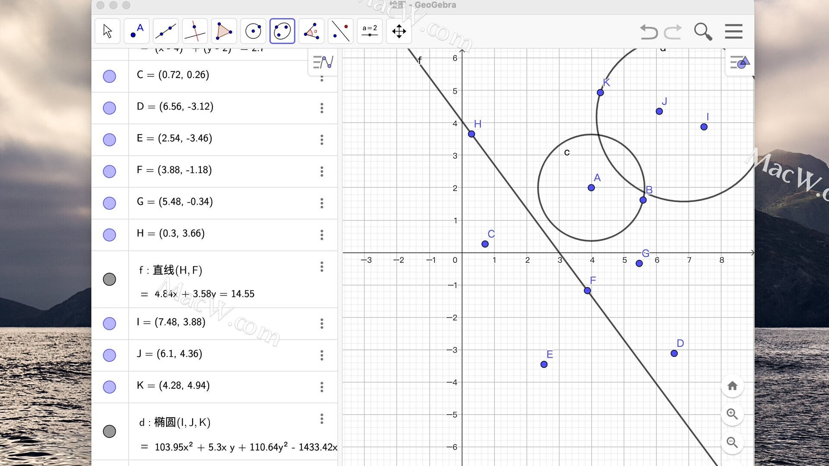This screenshot has width=829, height=466.
Task: Toggle visibility of point E
Action: coord(110,140)
